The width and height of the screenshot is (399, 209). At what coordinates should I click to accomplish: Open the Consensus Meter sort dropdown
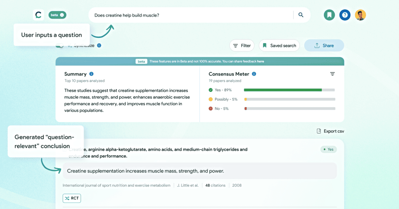click(332, 74)
